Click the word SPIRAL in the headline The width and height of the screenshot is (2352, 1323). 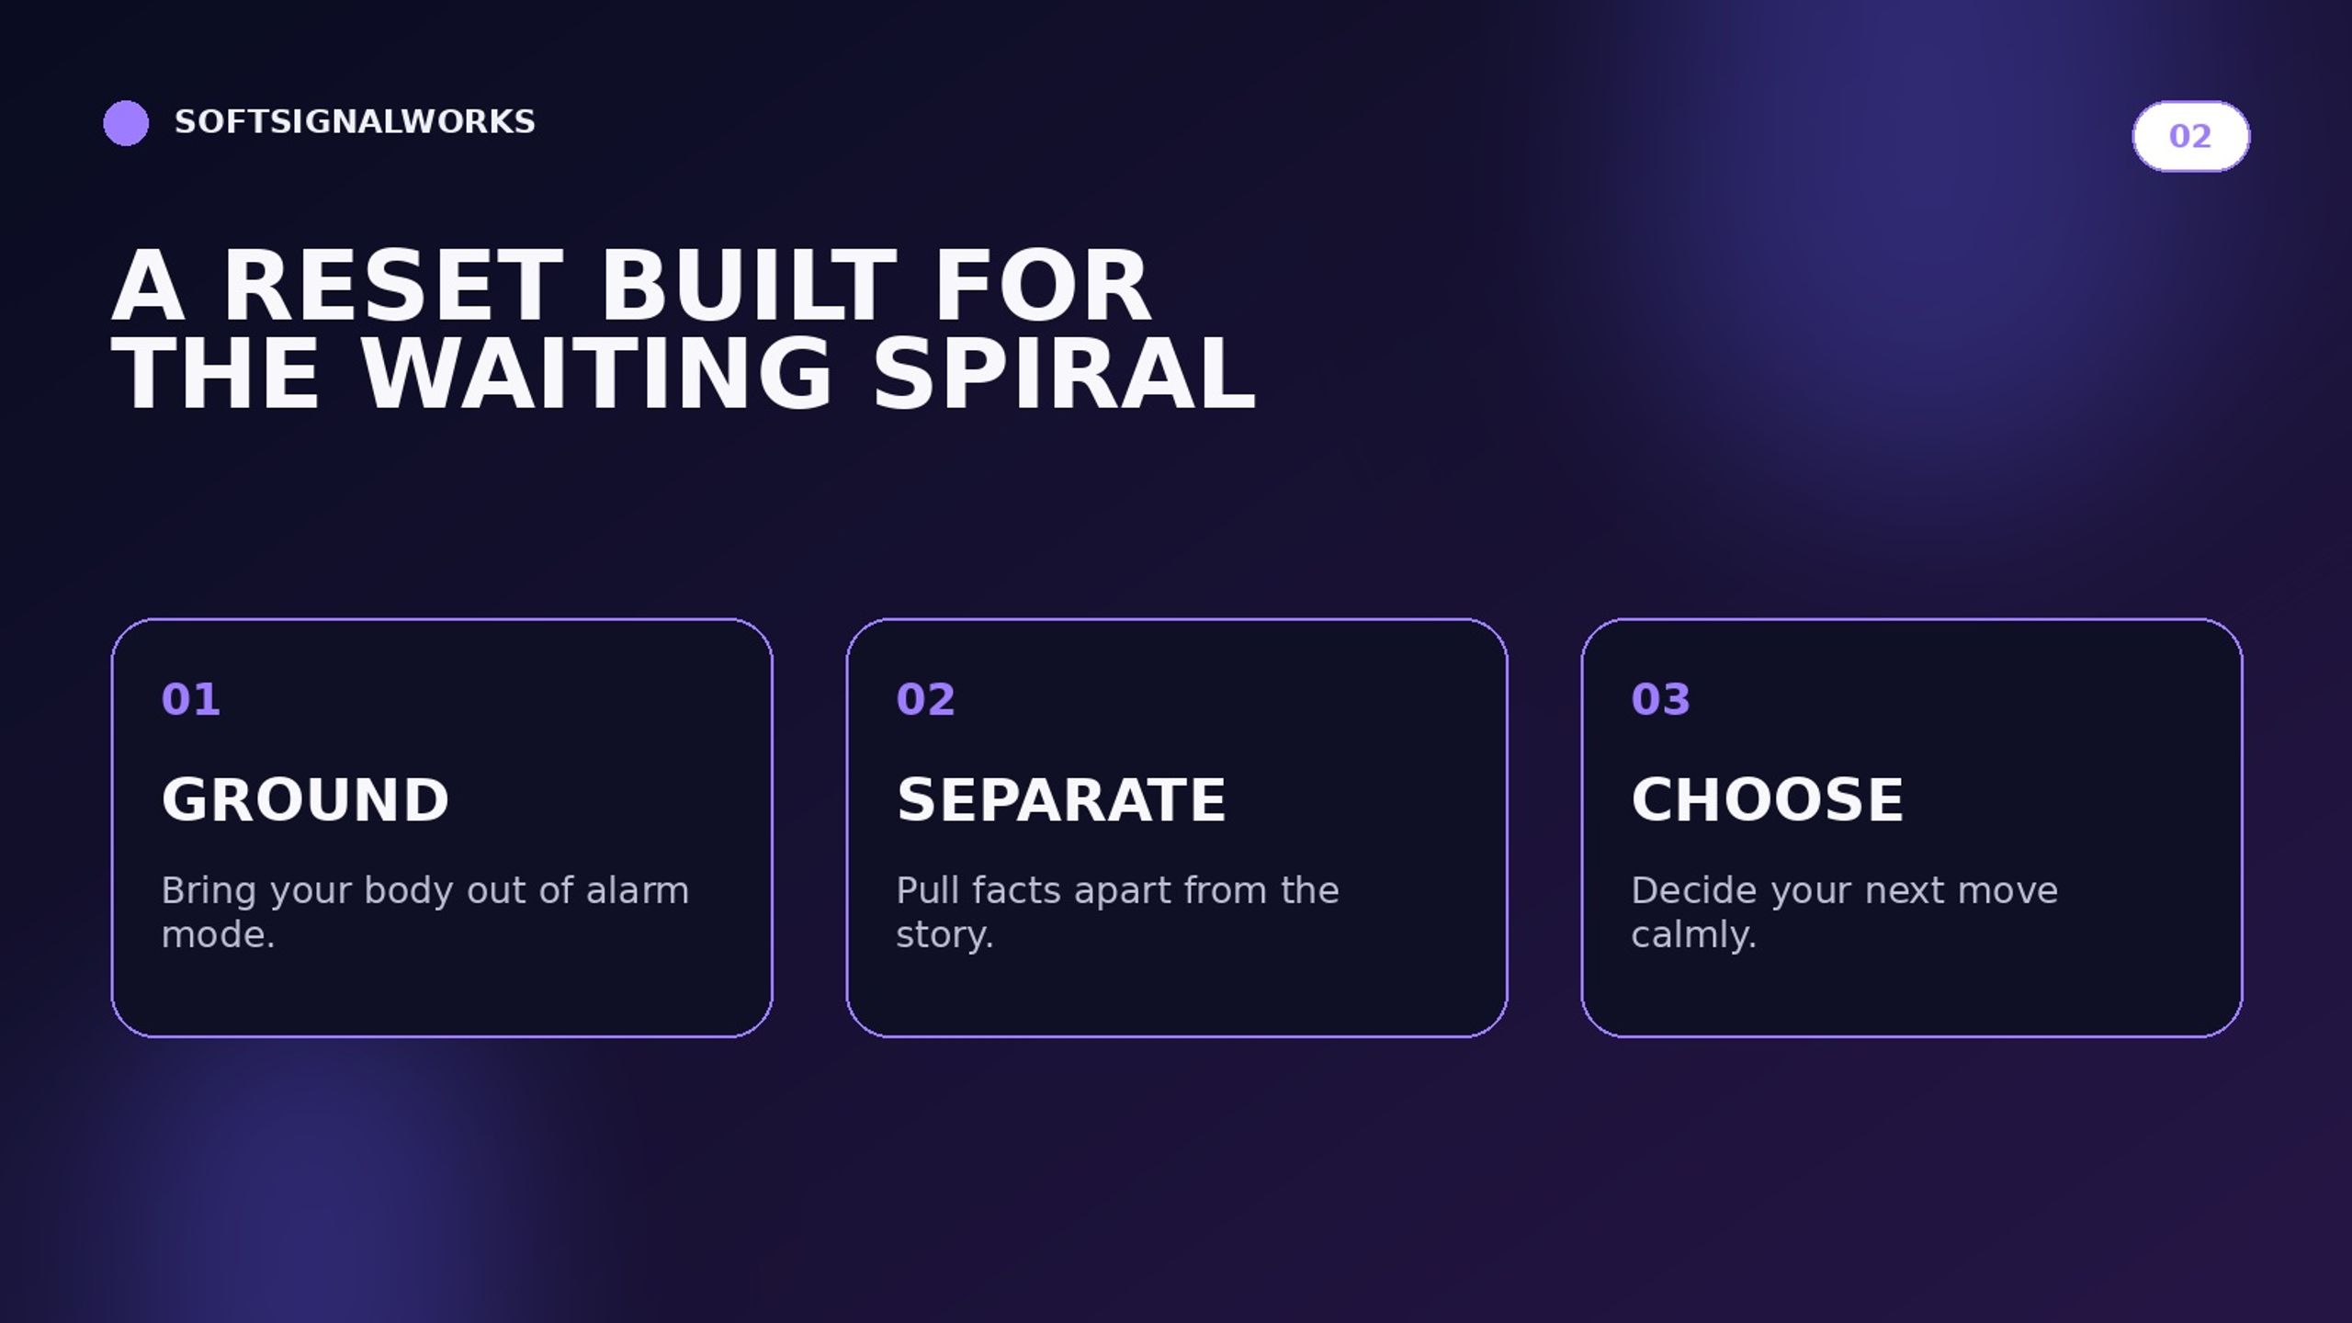click(1064, 375)
